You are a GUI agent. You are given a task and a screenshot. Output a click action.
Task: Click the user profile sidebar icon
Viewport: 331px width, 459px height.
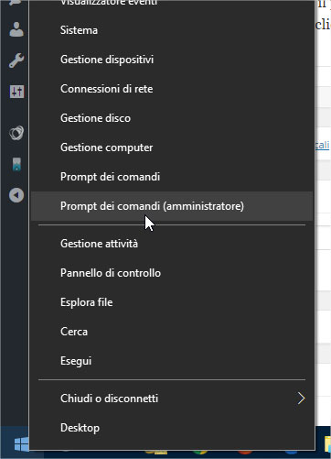16,29
